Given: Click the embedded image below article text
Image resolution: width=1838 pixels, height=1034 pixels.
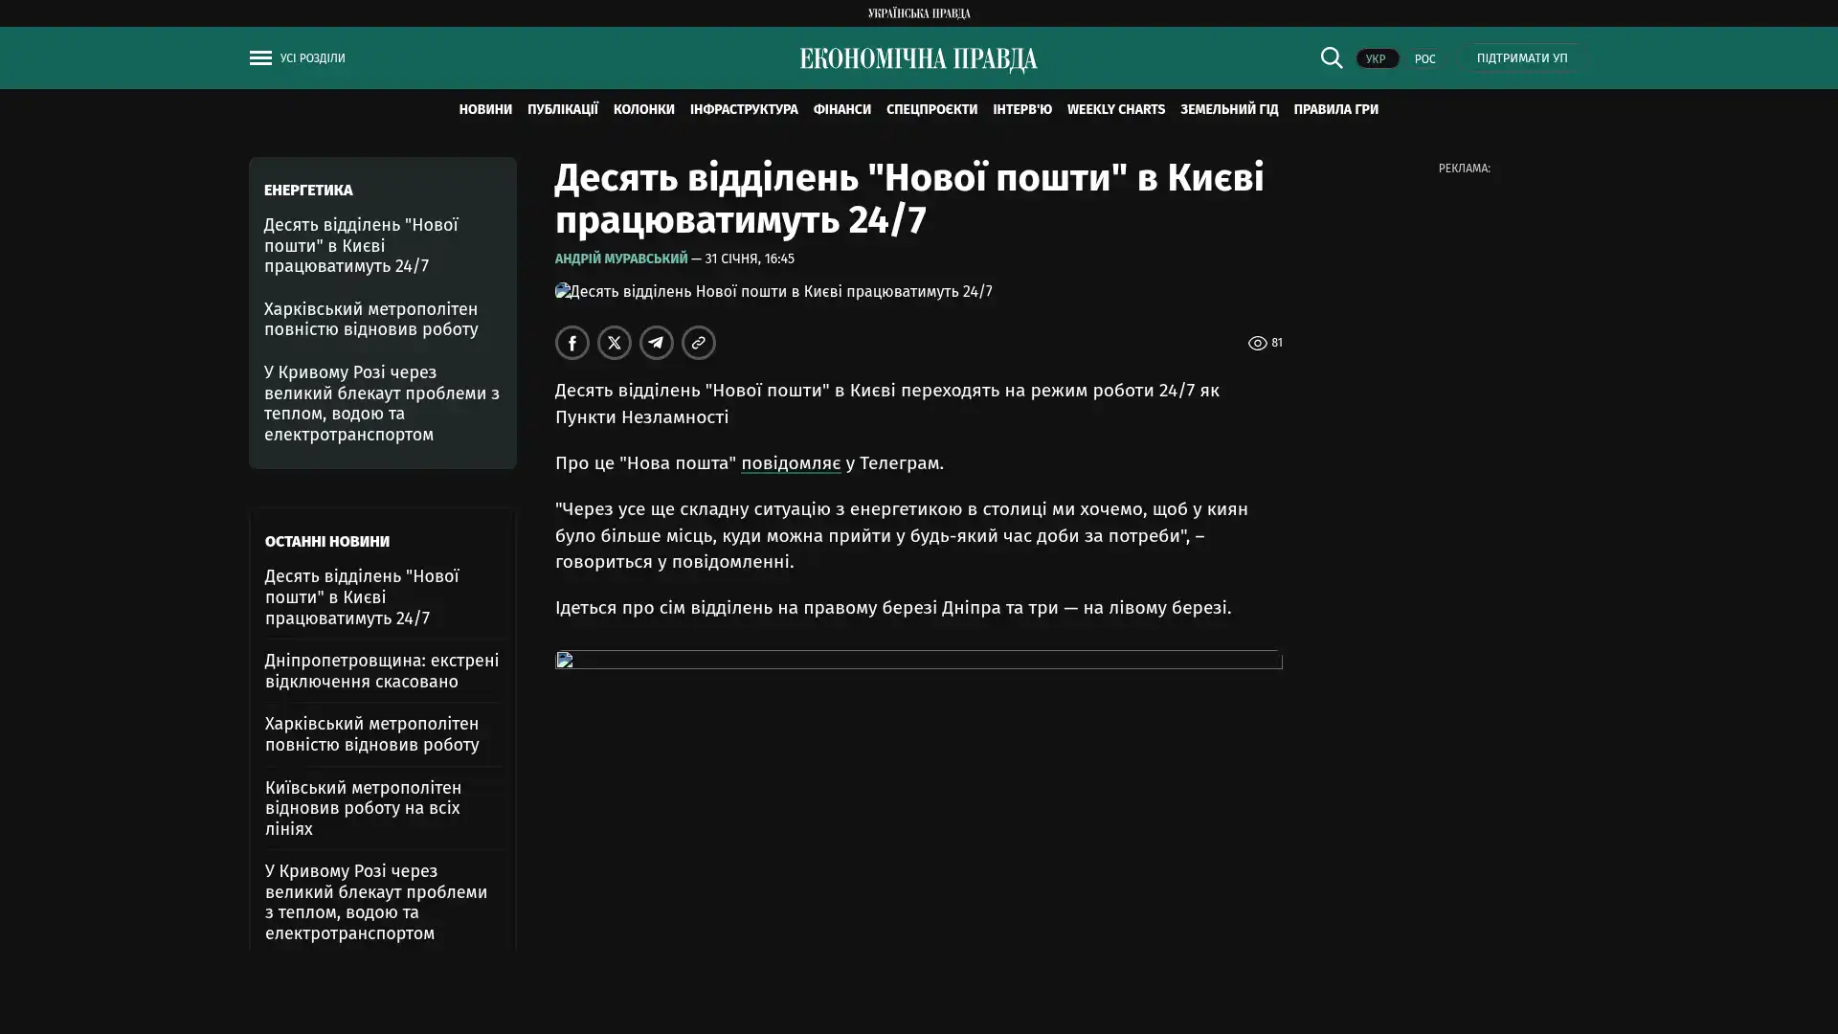Looking at the screenshot, I should 919,661.
